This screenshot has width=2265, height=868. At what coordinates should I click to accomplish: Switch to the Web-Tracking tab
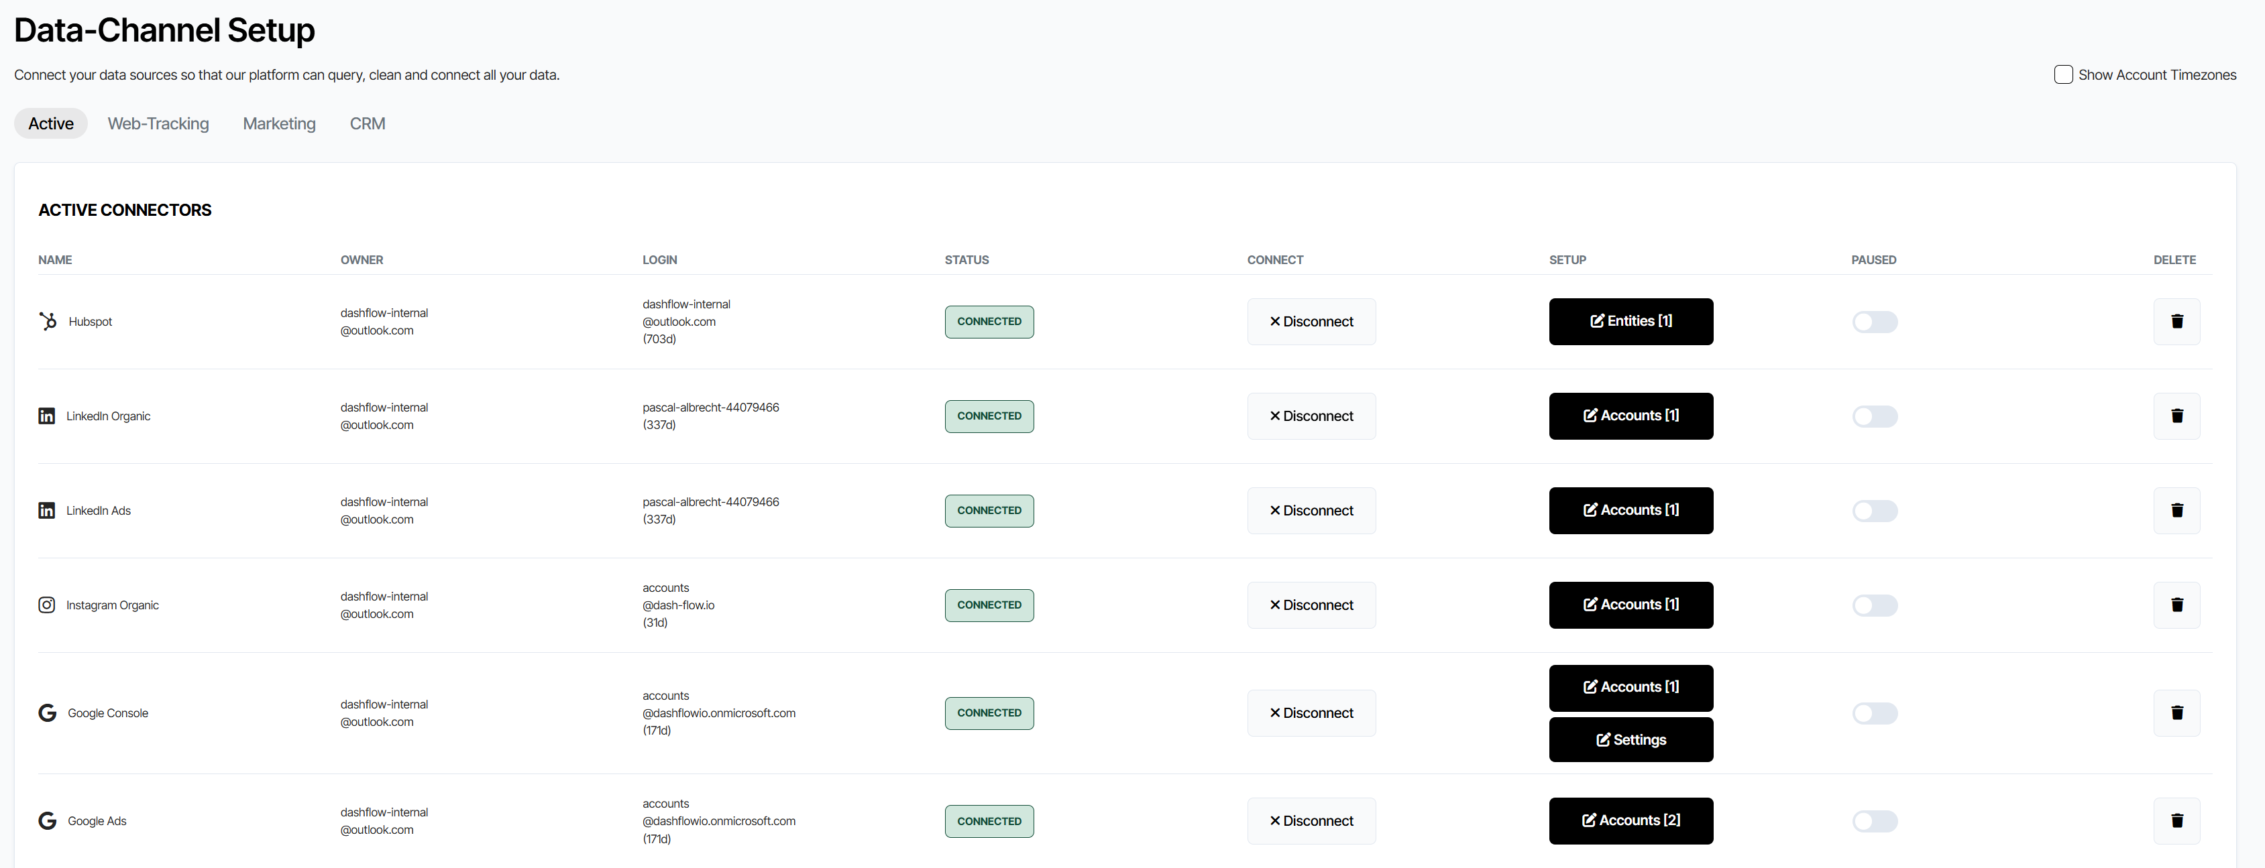(158, 124)
